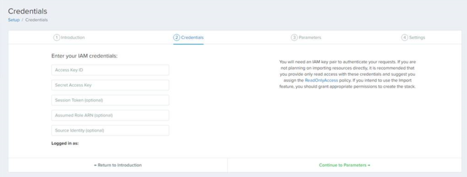Click the step 1 circle icon
The height and width of the screenshot is (177, 467).
pos(56,38)
